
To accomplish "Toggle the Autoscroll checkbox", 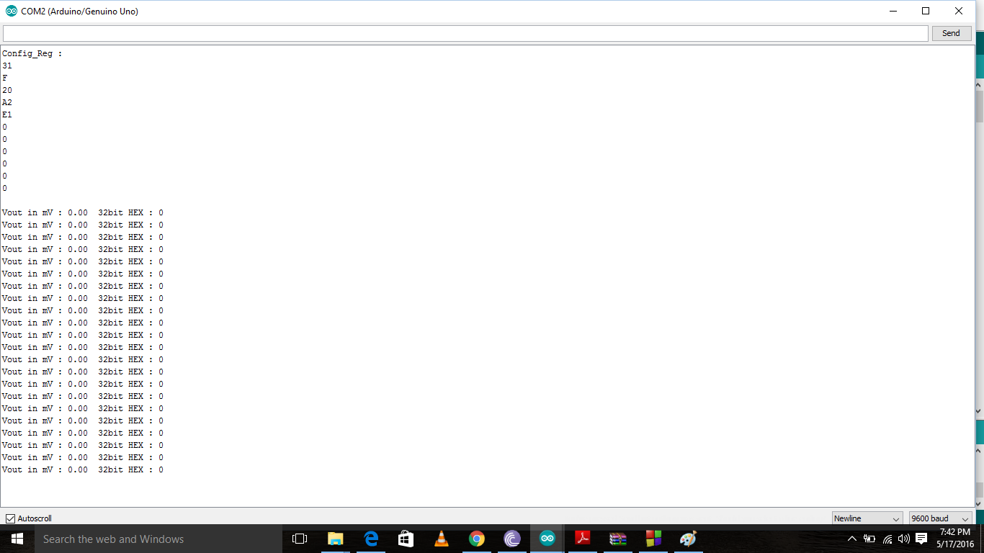I will [11, 518].
